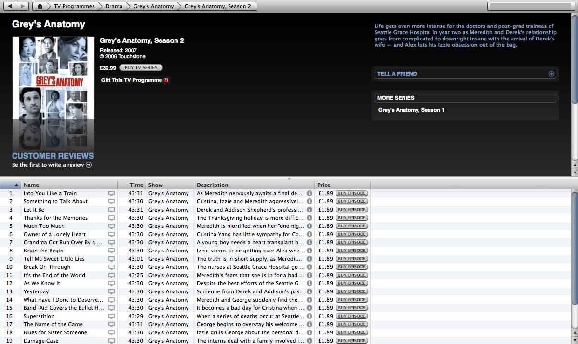Image resolution: width=578 pixels, height=344 pixels.
Task: Show info for Grandma Got Run Over episode
Action: [x=309, y=242]
